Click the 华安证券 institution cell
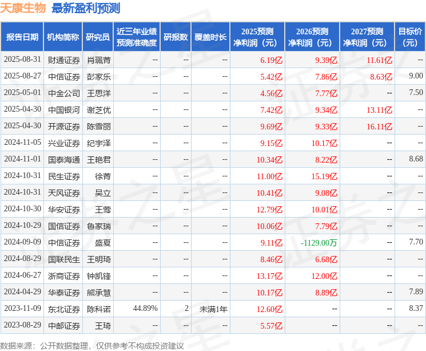This screenshot has width=426, height=351. pos(64,210)
